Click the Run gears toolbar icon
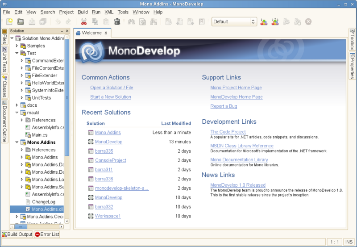Viewport: 357px width, 247px height. point(286,21)
